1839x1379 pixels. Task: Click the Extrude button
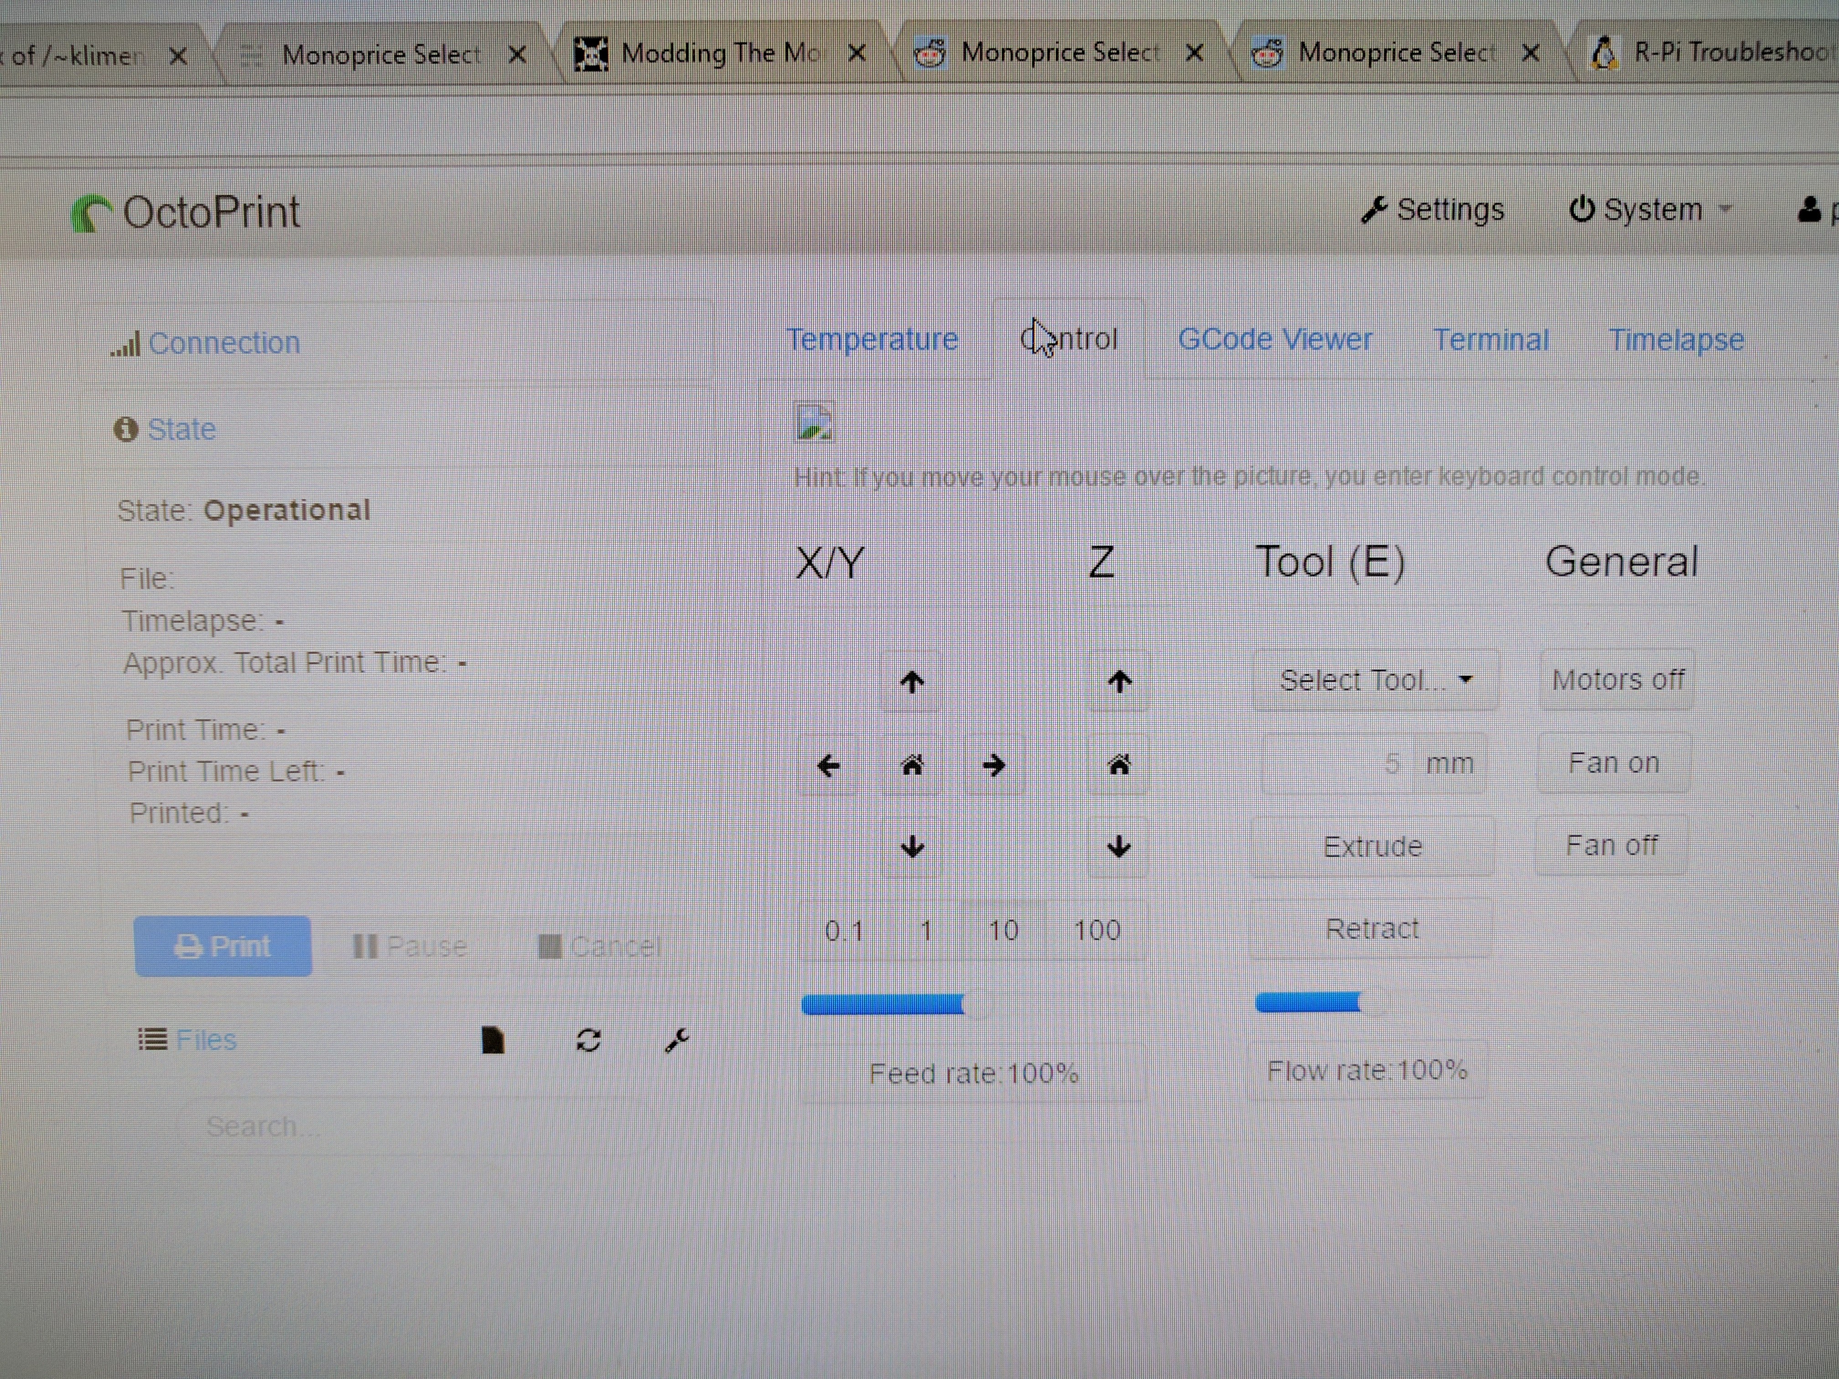click(x=1372, y=846)
